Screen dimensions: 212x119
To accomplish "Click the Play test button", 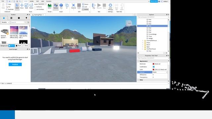I will [94, 6].
